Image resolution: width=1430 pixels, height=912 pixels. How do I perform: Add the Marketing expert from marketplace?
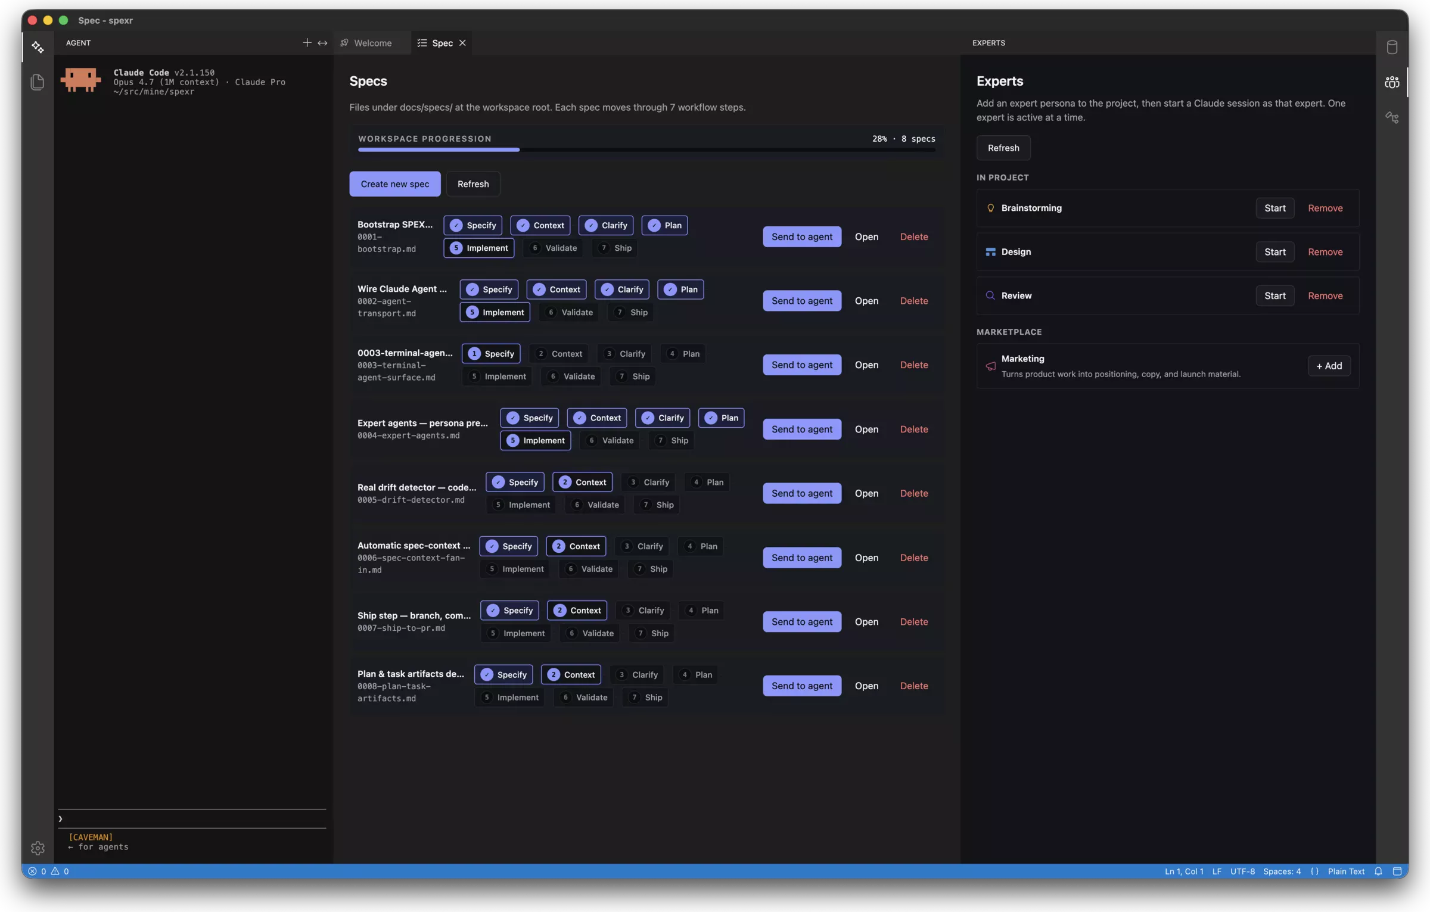pos(1329,366)
